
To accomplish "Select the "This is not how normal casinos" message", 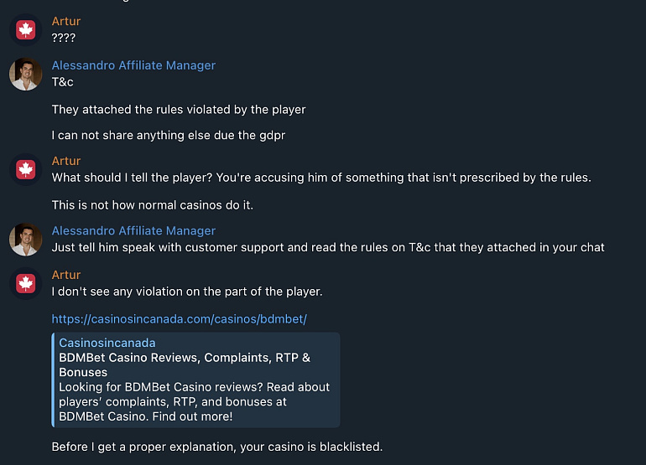I will pyautogui.click(x=152, y=205).
